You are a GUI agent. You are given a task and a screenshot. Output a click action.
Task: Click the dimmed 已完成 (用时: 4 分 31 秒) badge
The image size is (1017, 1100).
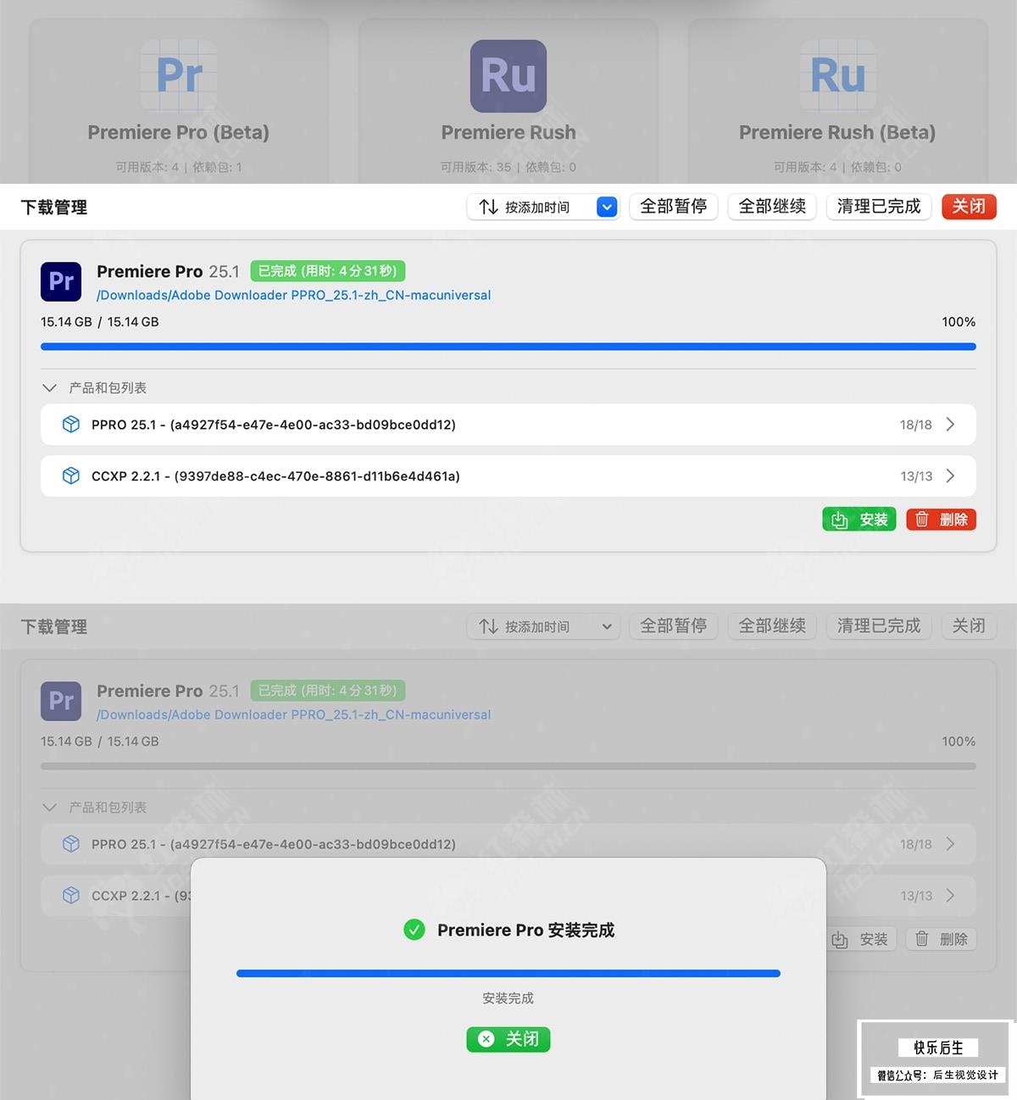328,691
